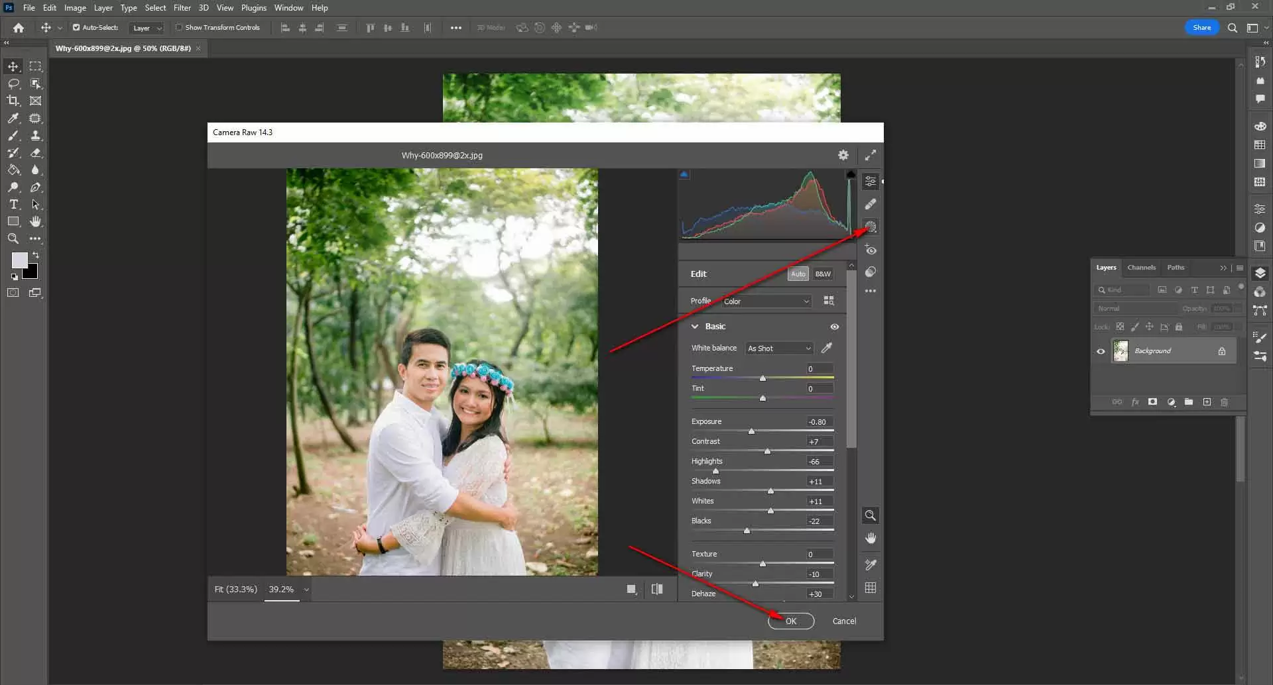Switch to the Channels tab
Screen dimensions: 1273x685
coord(1142,268)
